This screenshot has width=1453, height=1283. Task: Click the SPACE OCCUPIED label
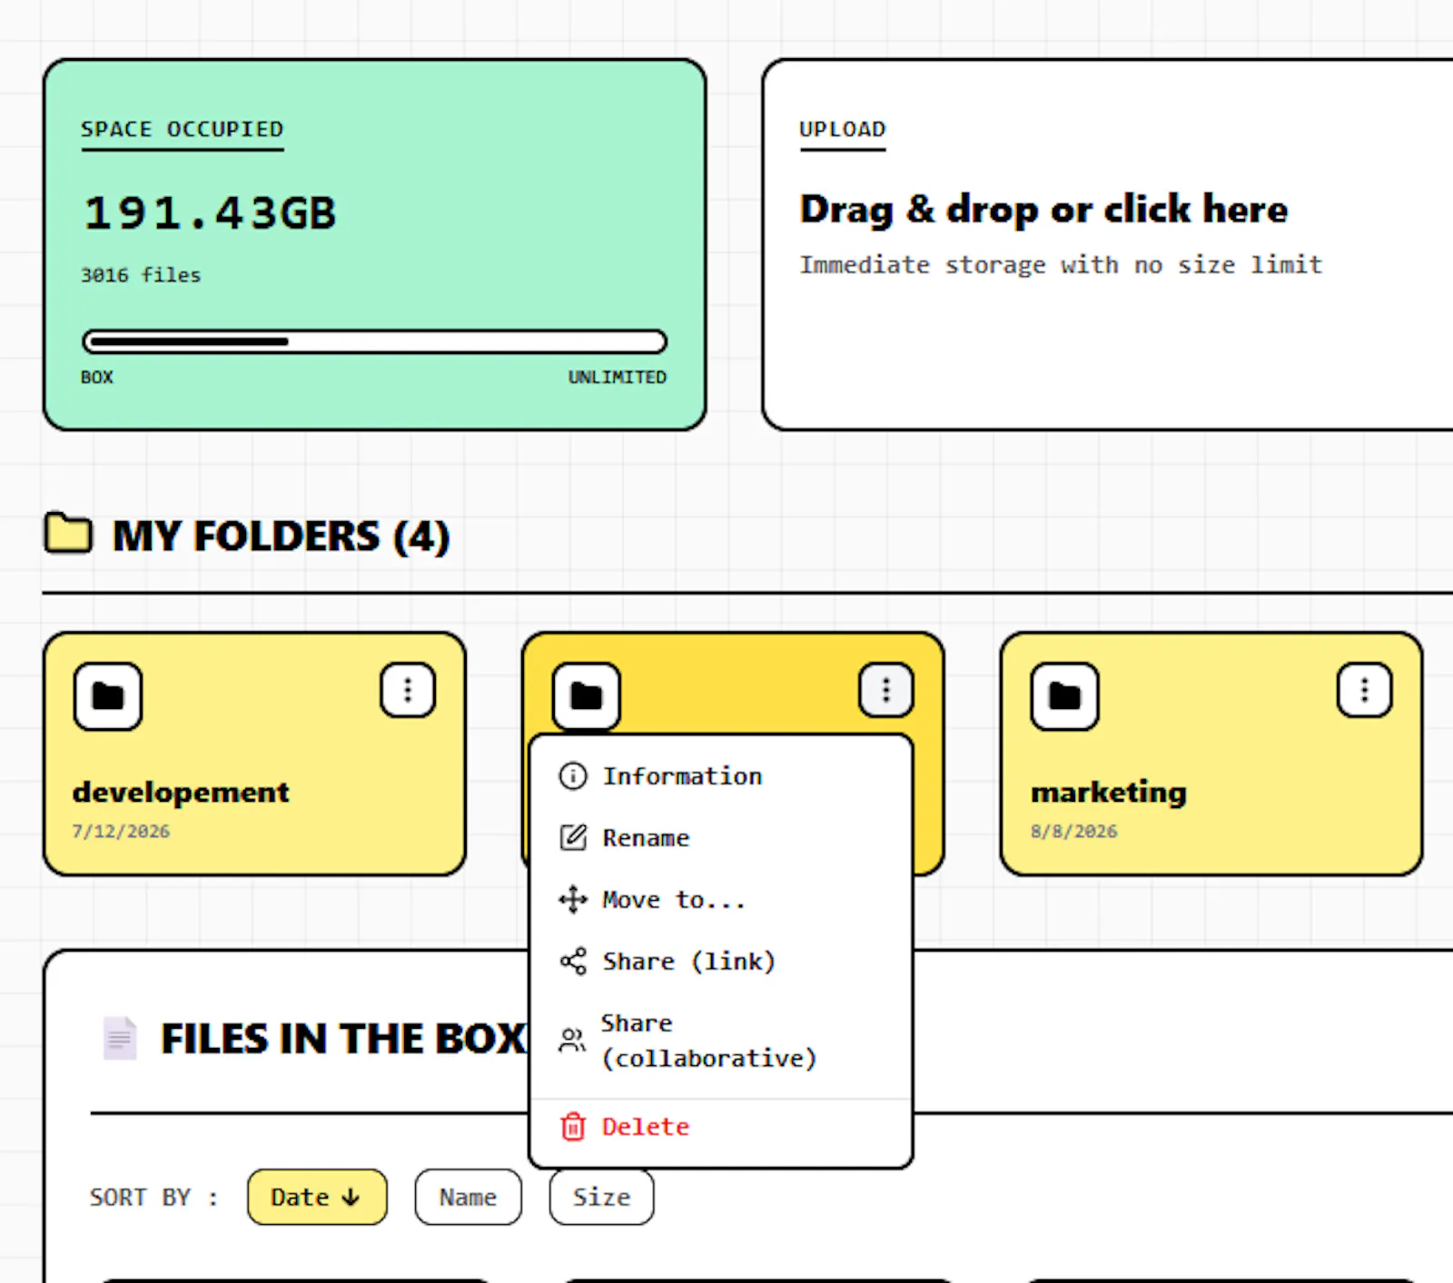click(x=182, y=129)
